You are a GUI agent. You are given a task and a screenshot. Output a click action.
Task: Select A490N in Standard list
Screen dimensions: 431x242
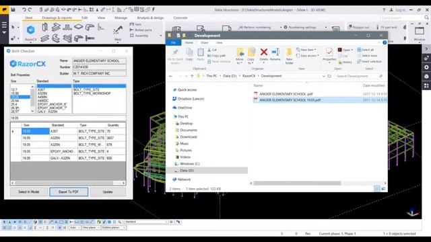[42, 97]
